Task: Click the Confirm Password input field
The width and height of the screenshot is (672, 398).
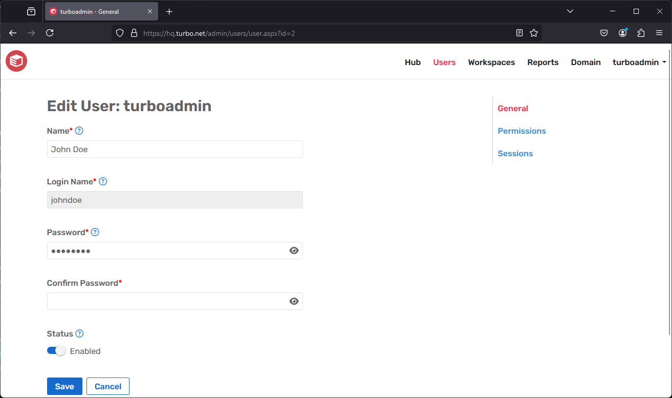Action: click(x=175, y=301)
